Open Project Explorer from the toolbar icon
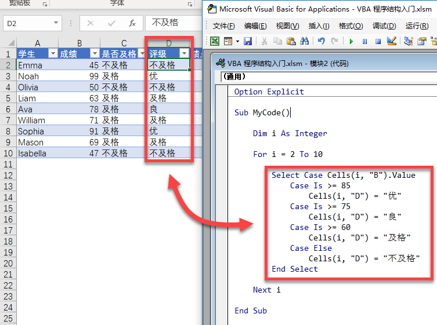Viewport: 437px width, 325px height. coord(409,41)
